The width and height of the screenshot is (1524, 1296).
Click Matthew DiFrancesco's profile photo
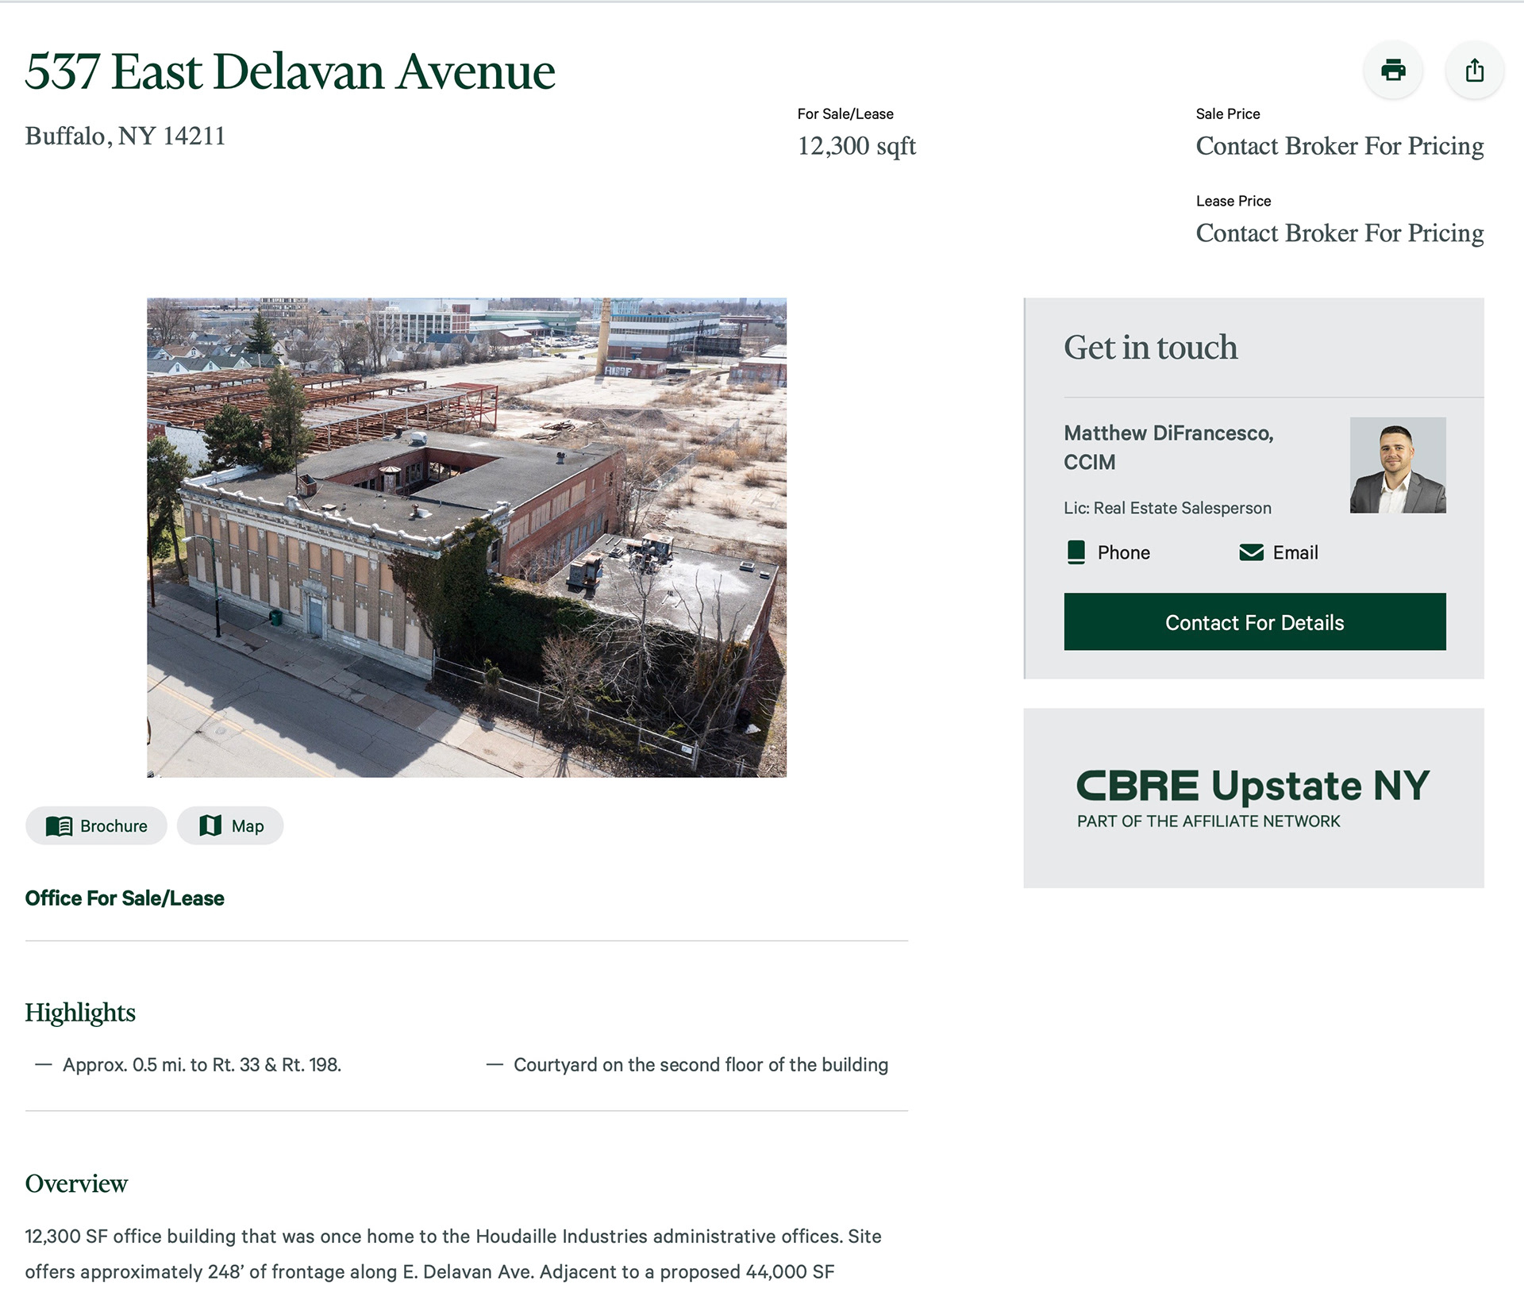coord(1397,465)
